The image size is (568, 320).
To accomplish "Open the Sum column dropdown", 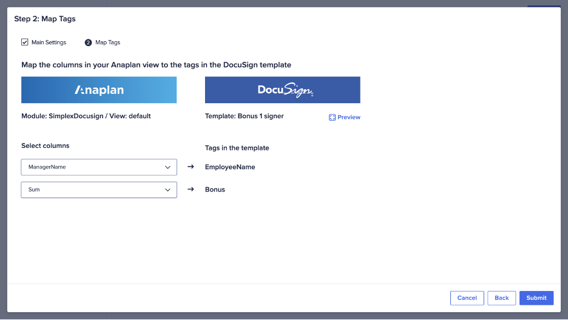I will tap(99, 190).
